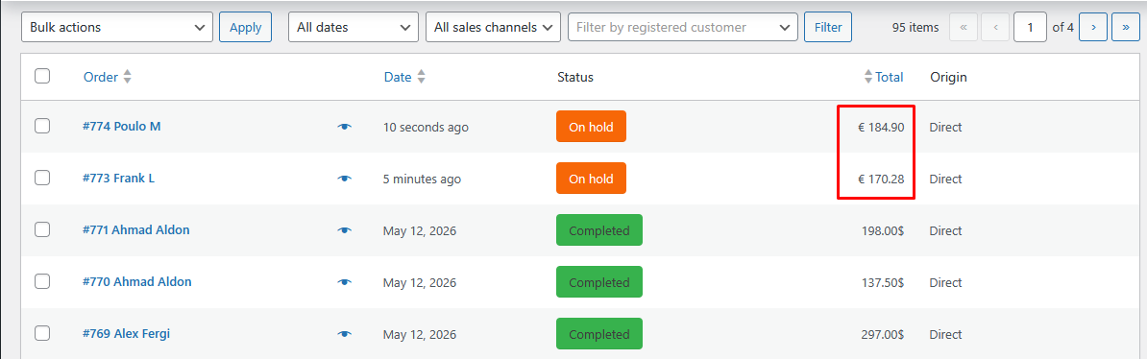Click total 297.00$
Viewport: 1147px width, 359px height.
click(883, 335)
